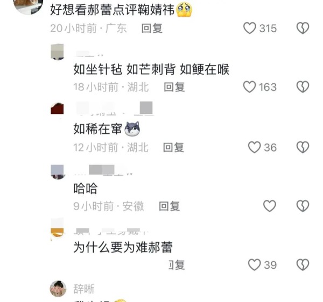The height and width of the screenshot is (302, 323).
Task: Open avatar of the 如稀在窜 commenter
Action: coord(57,108)
